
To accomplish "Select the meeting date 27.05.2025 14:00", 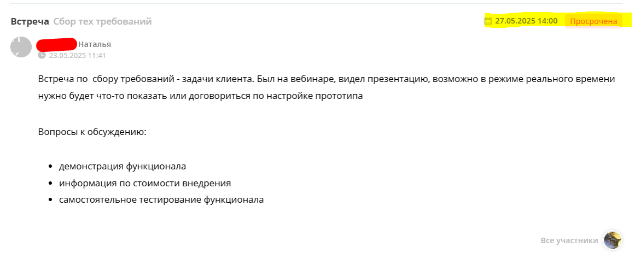I will coord(526,21).
